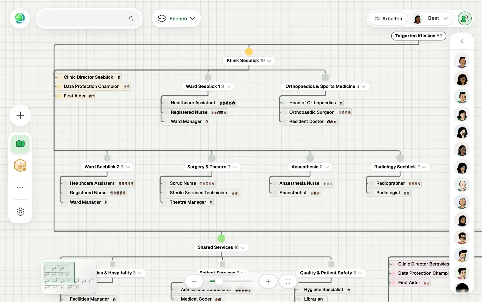
Task: Open the Beat user dropdown
Action: coord(432,18)
